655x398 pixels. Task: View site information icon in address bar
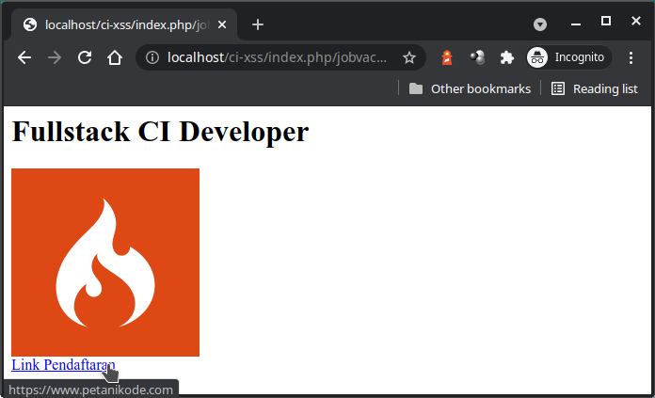pos(152,57)
